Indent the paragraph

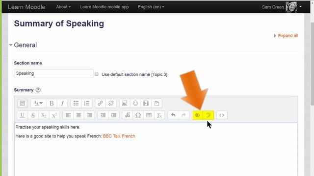coord(114,115)
